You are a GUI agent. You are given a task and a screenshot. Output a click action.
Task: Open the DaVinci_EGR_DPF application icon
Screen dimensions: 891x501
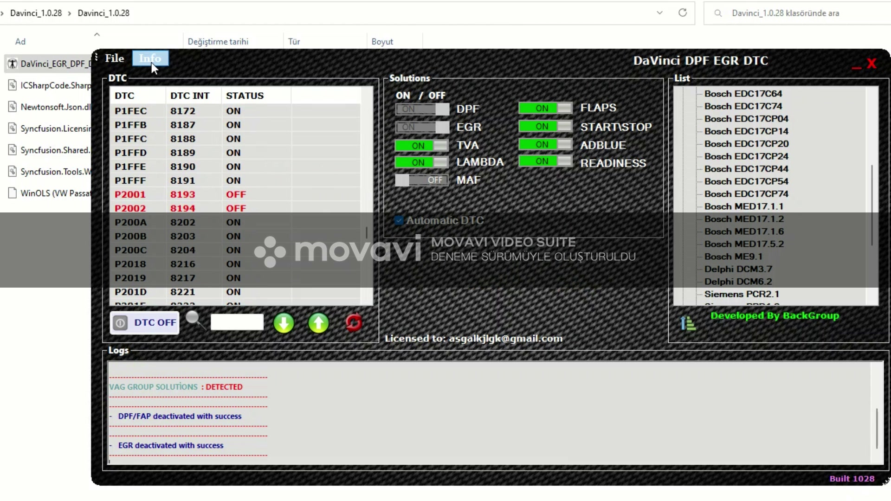point(13,63)
